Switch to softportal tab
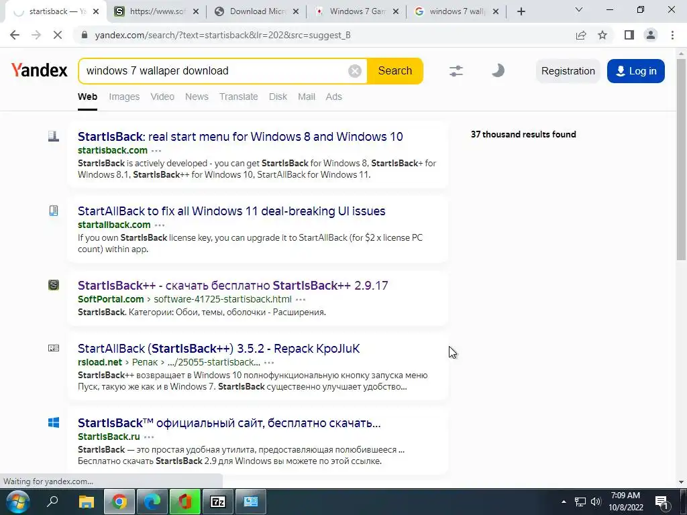687x515 pixels. [156, 11]
